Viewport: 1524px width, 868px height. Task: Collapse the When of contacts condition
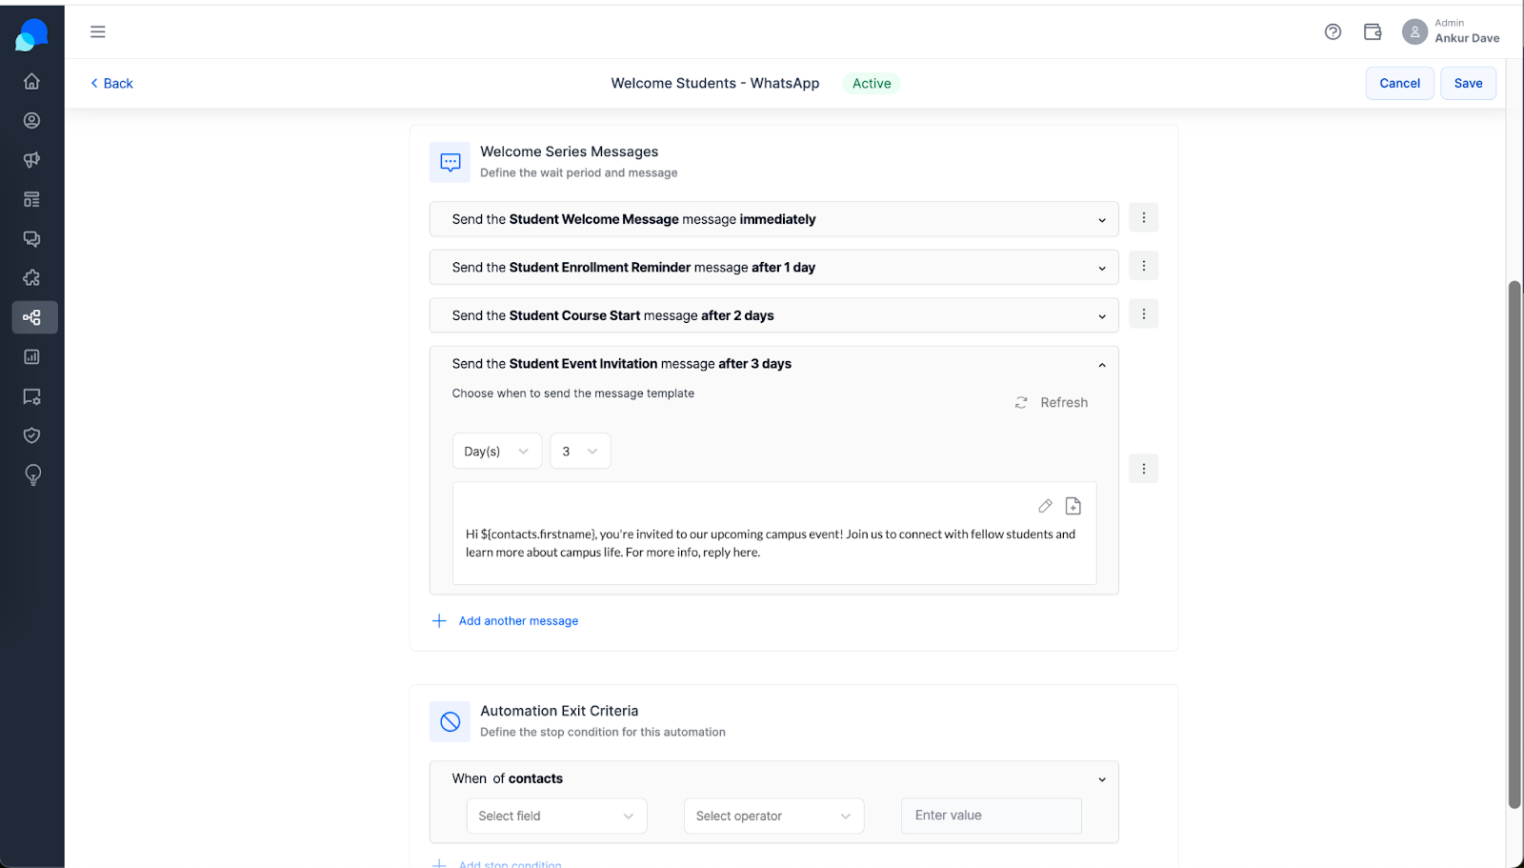pos(1102,779)
